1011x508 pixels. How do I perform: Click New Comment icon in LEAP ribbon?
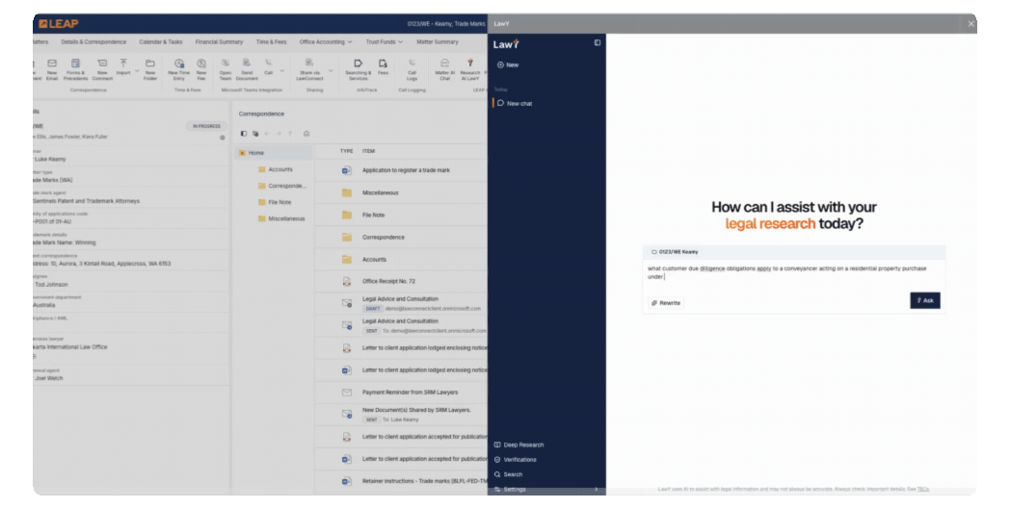[102, 63]
